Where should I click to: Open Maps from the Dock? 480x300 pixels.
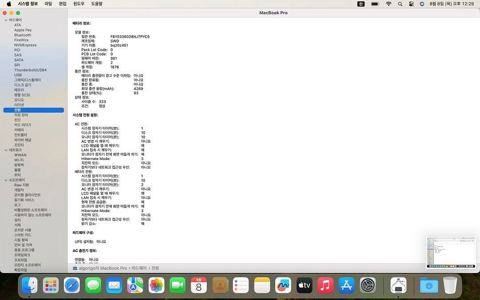tap(135, 285)
